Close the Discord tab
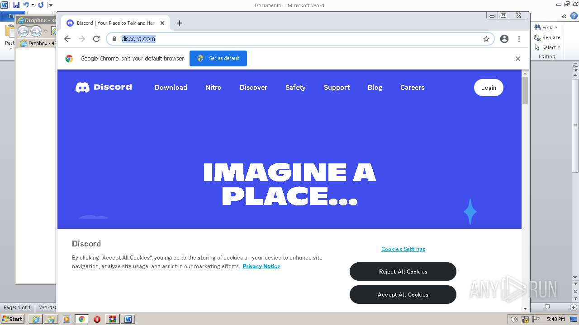Screen dimensions: 579x325 coord(162,23)
